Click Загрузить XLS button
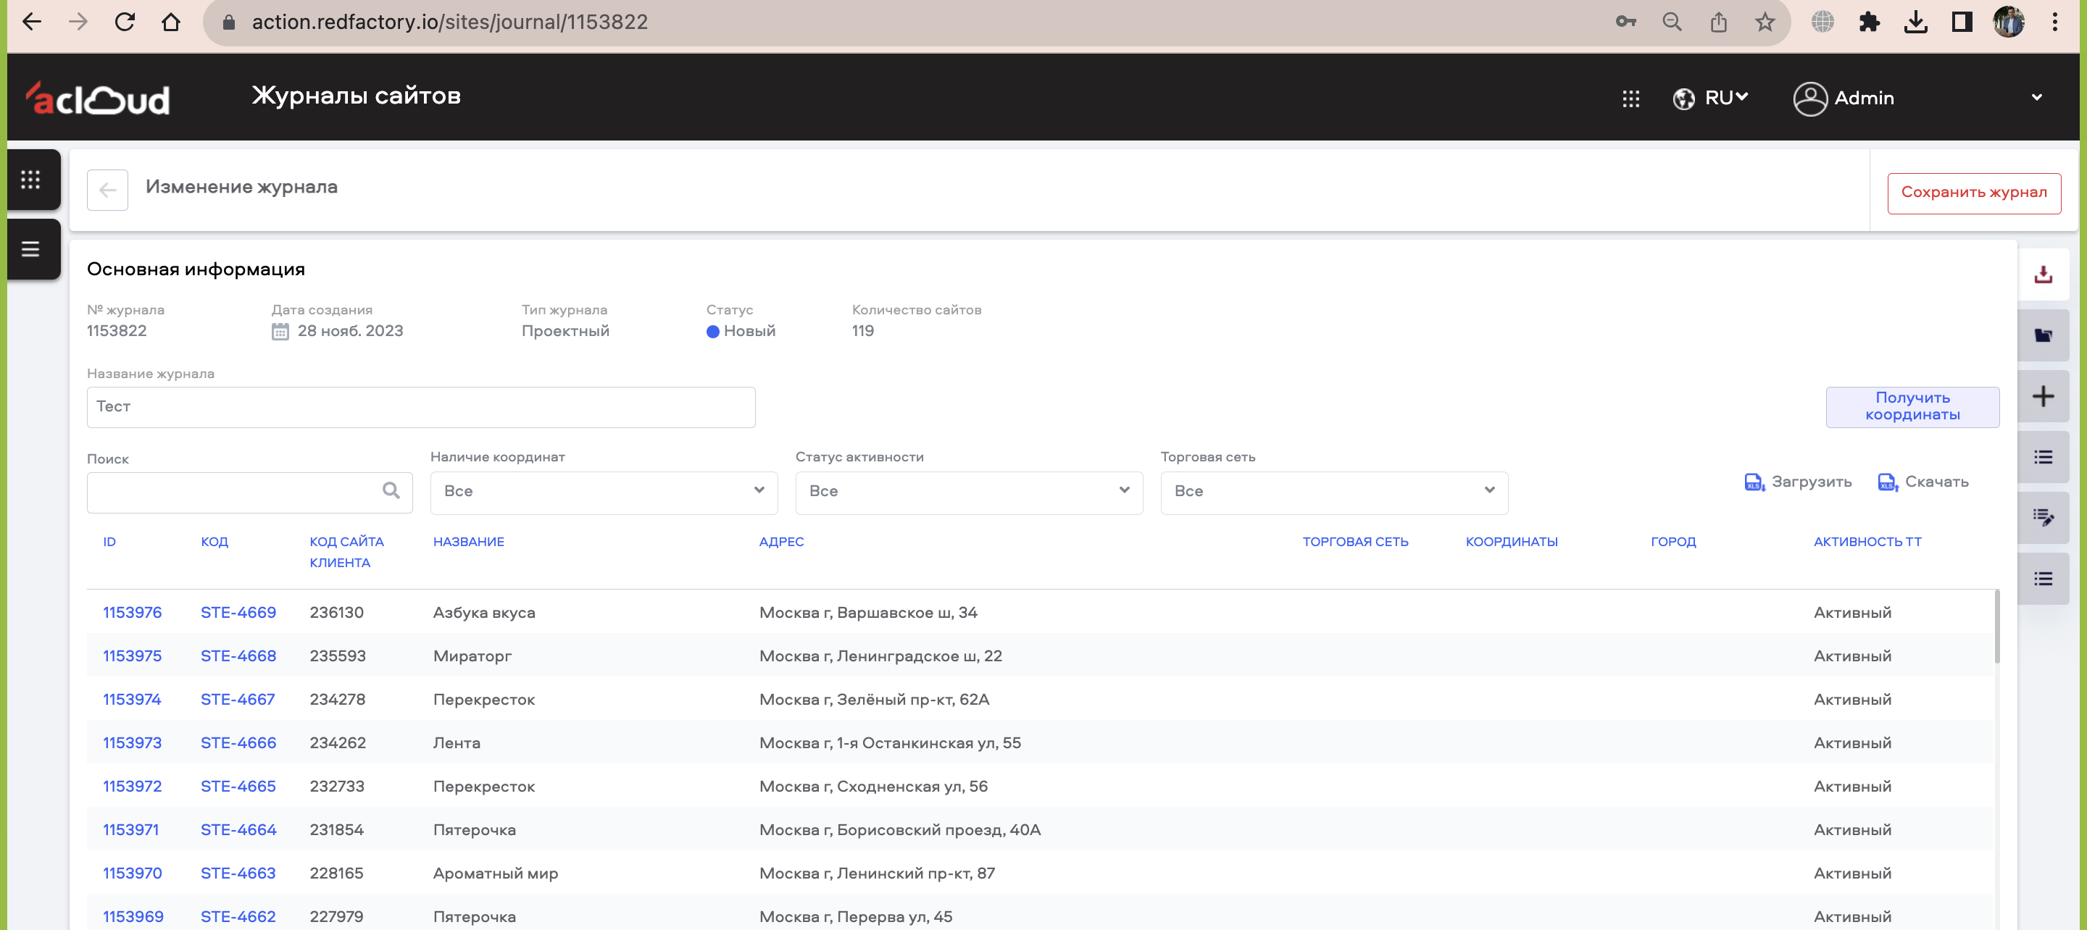The width and height of the screenshot is (2087, 930). (x=1798, y=482)
